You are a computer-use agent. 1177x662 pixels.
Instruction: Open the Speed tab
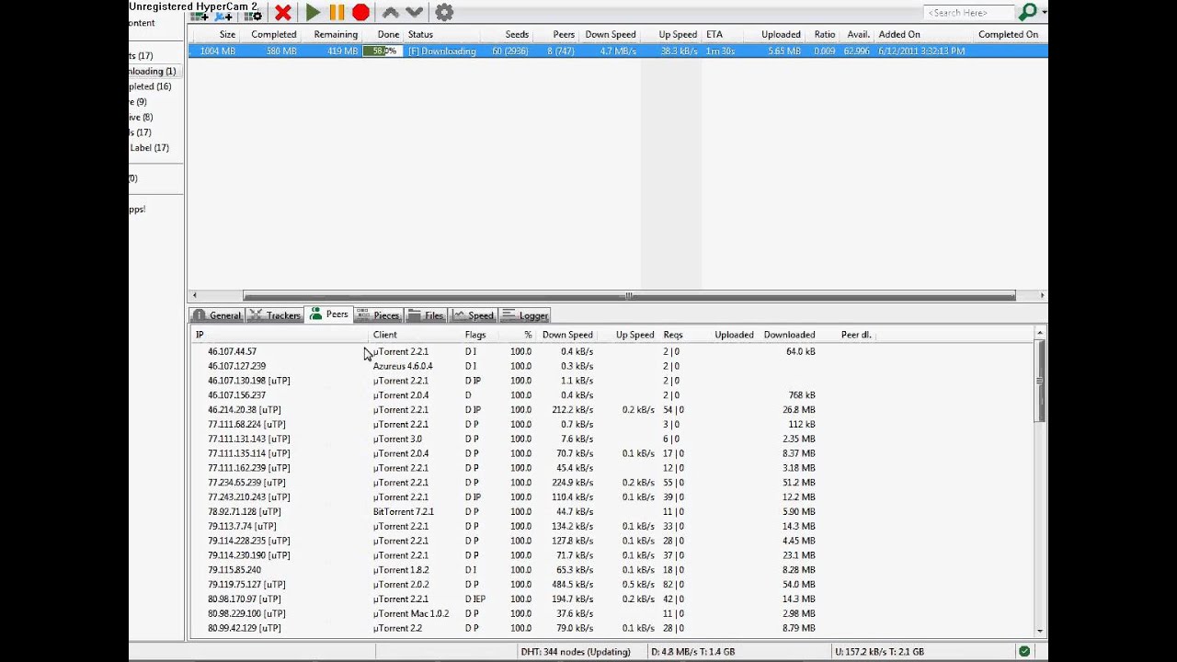click(474, 315)
